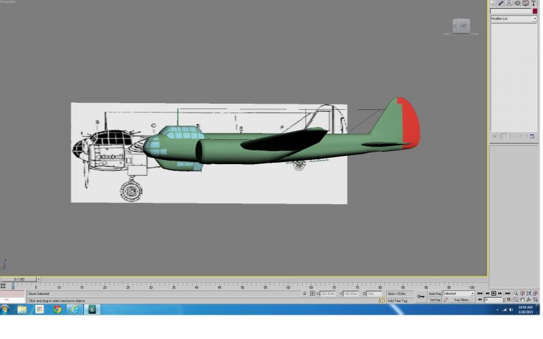
Task: Click the None Selected status text
Action: (x=39, y=294)
